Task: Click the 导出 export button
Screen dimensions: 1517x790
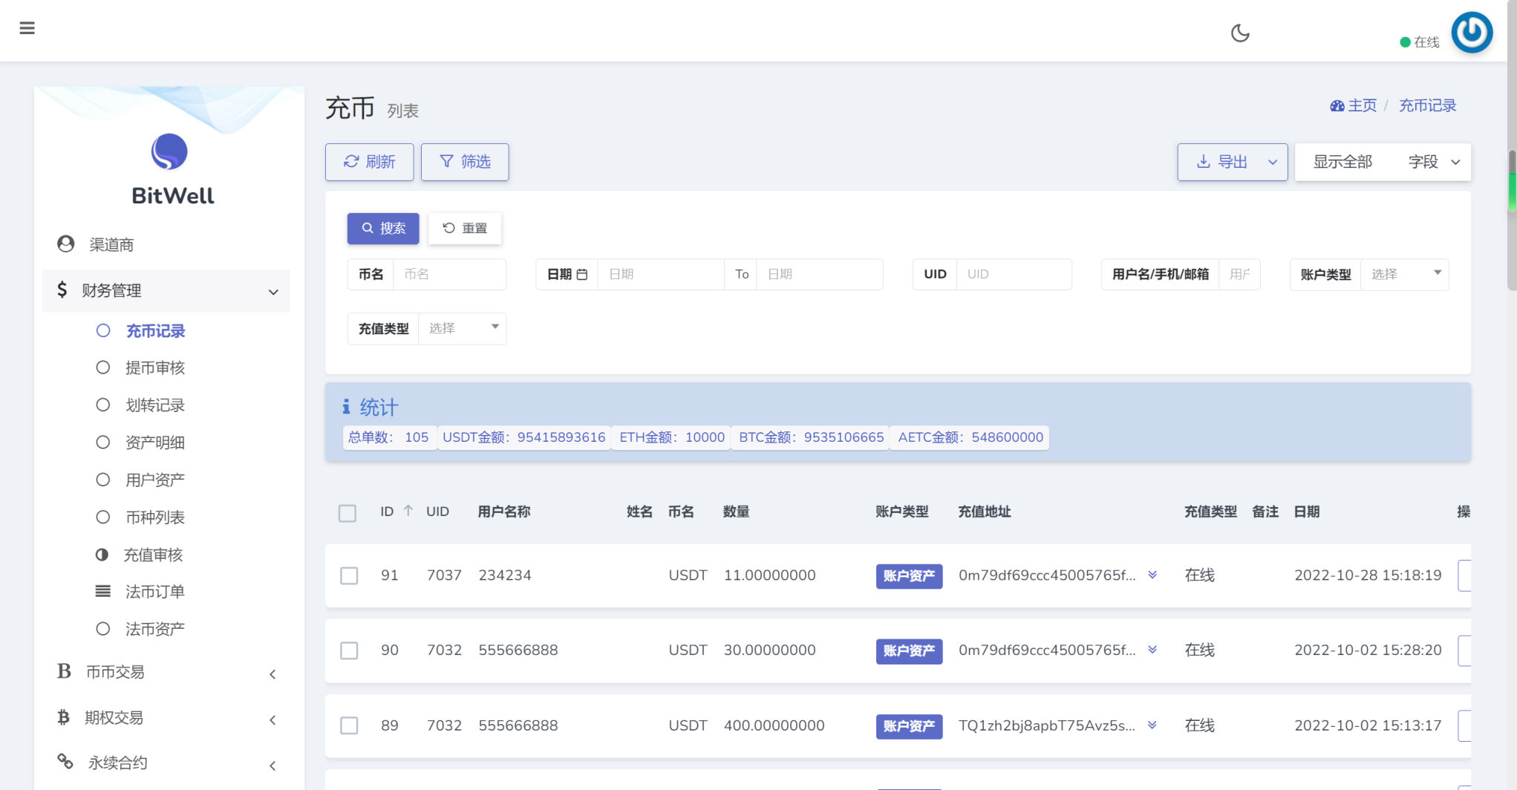Action: click(1224, 161)
